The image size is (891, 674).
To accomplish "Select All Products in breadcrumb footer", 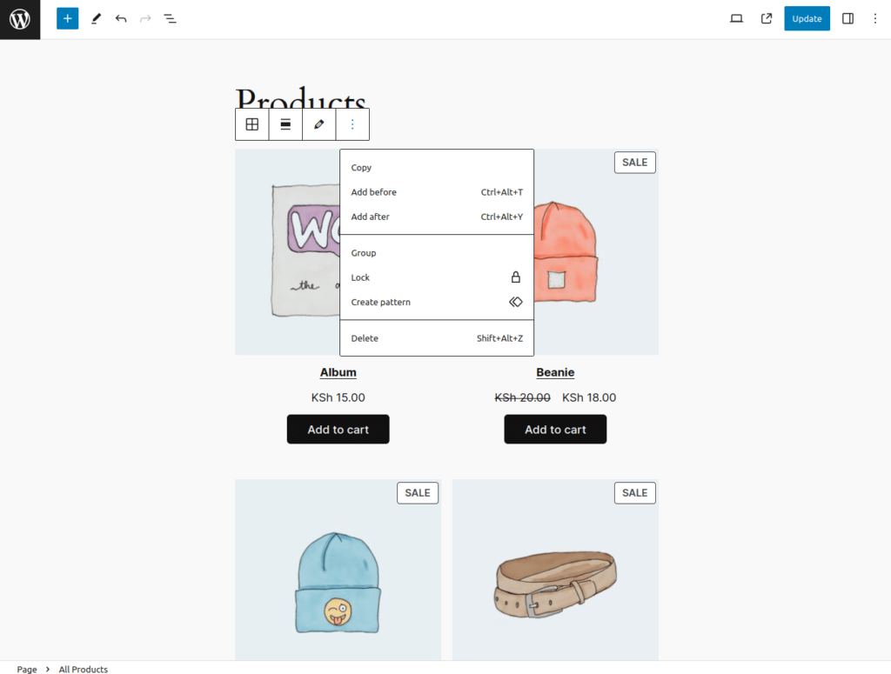I will (x=83, y=669).
